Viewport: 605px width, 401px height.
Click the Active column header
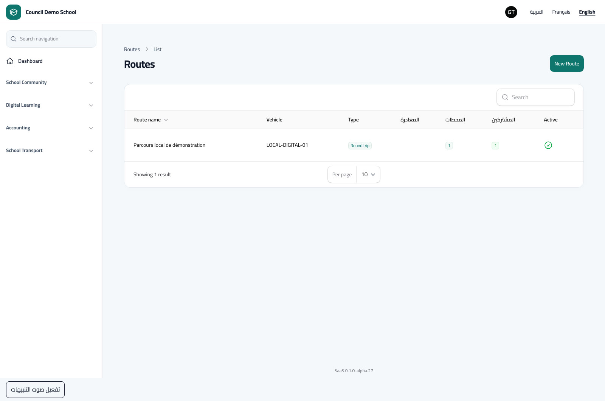[551, 120]
